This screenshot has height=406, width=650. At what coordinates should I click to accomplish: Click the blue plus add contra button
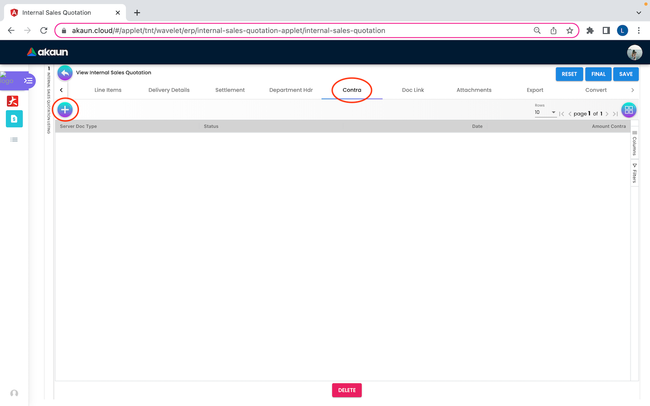[65, 110]
